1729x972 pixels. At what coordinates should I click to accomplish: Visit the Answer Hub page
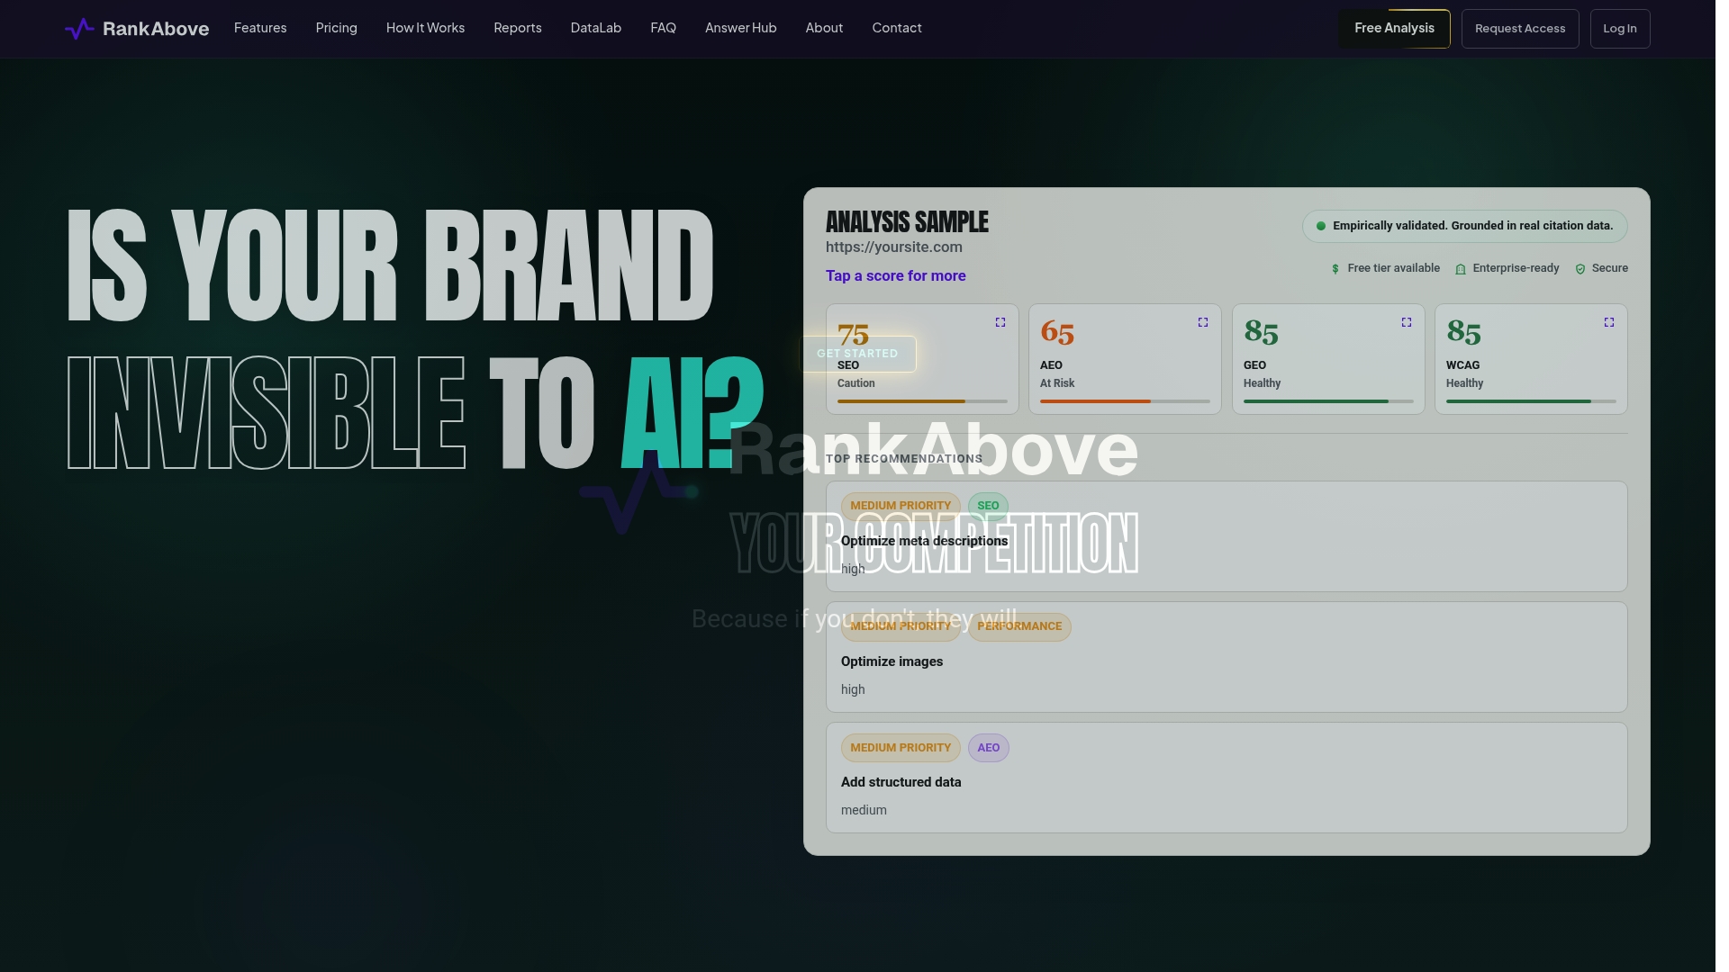(x=741, y=28)
